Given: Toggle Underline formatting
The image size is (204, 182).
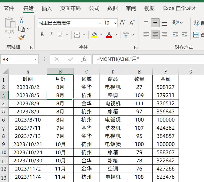Looking at the screenshot, I should click(60, 34).
